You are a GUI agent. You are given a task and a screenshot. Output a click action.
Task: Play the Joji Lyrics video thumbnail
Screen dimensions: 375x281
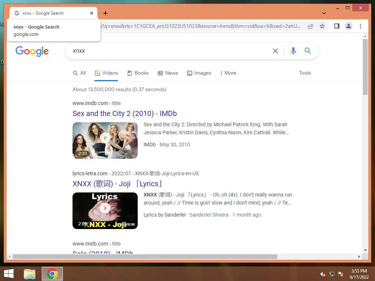[x=105, y=211]
